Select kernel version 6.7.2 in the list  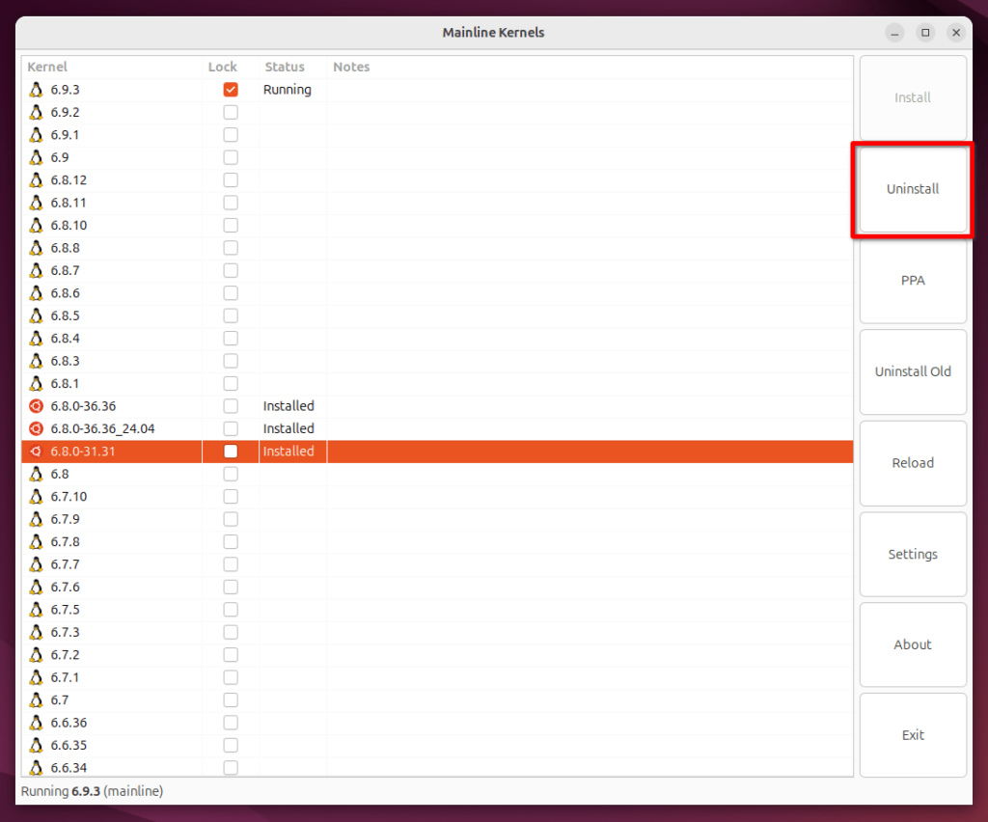[437, 655]
